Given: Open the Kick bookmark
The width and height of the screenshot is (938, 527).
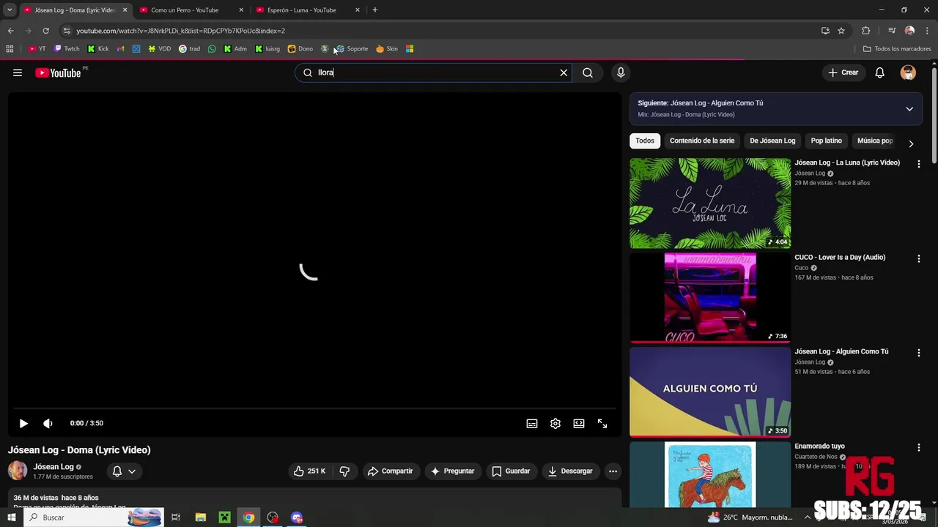Looking at the screenshot, I should click(97, 49).
